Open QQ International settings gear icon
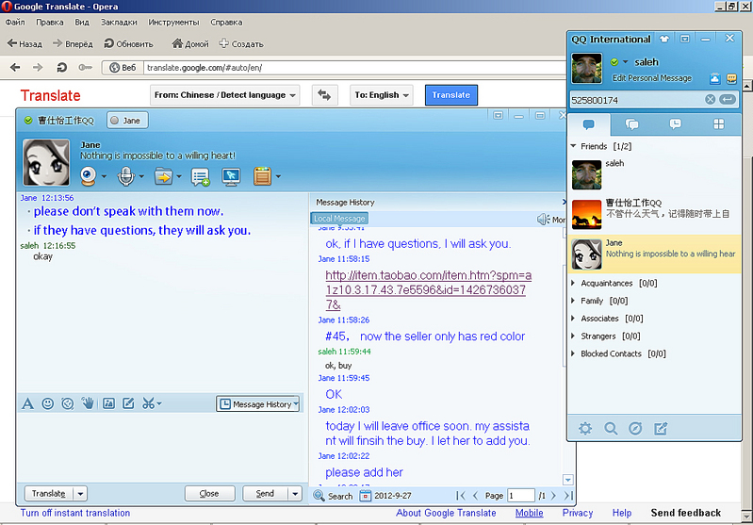This screenshot has height=525, width=753. click(x=585, y=428)
